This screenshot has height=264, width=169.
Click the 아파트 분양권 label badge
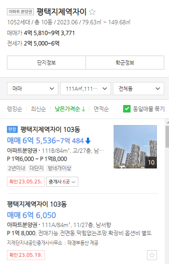[x=20, y=12]
